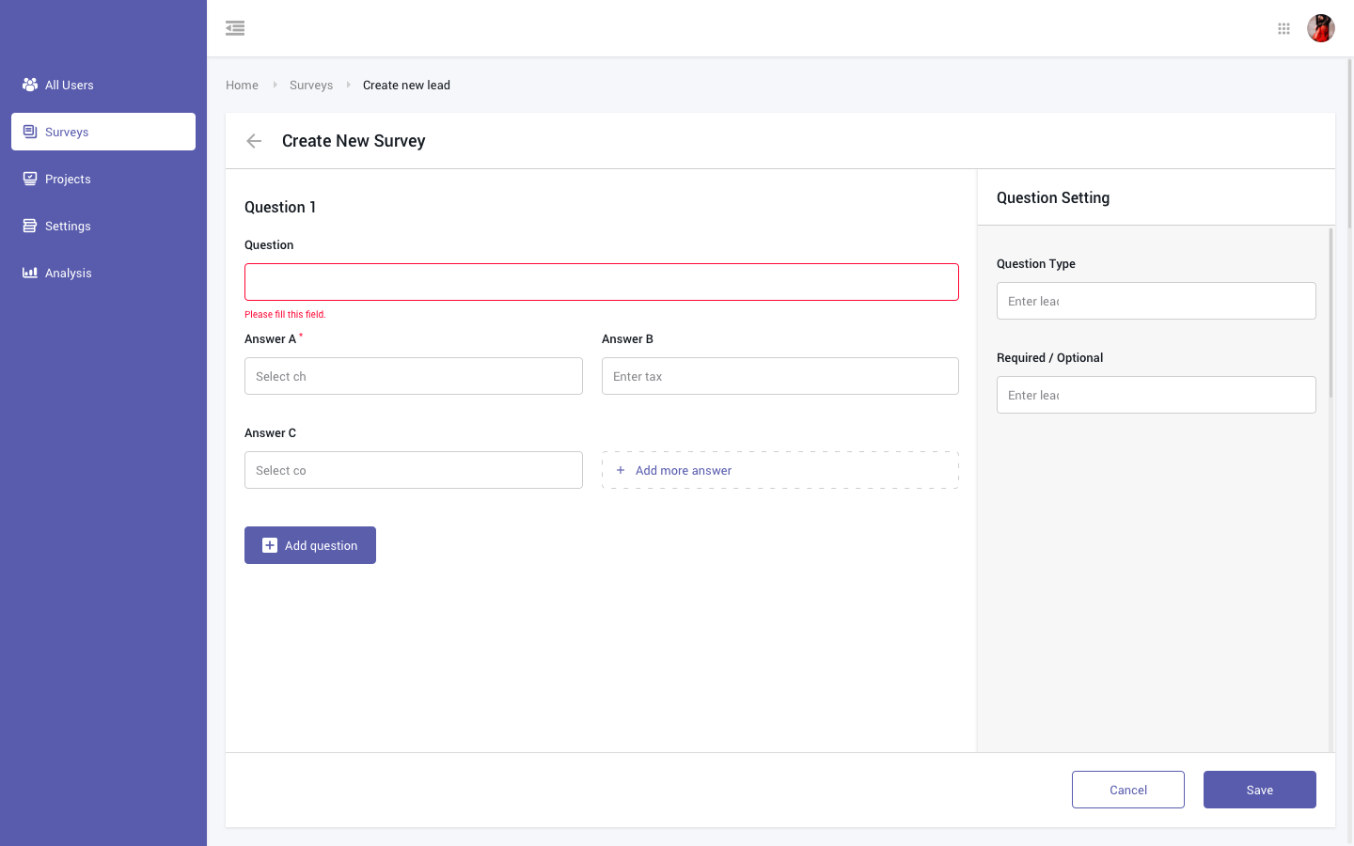Click the Projects sidebar icon
Screen dimensions: 1354x846
[x=30, y=179]
